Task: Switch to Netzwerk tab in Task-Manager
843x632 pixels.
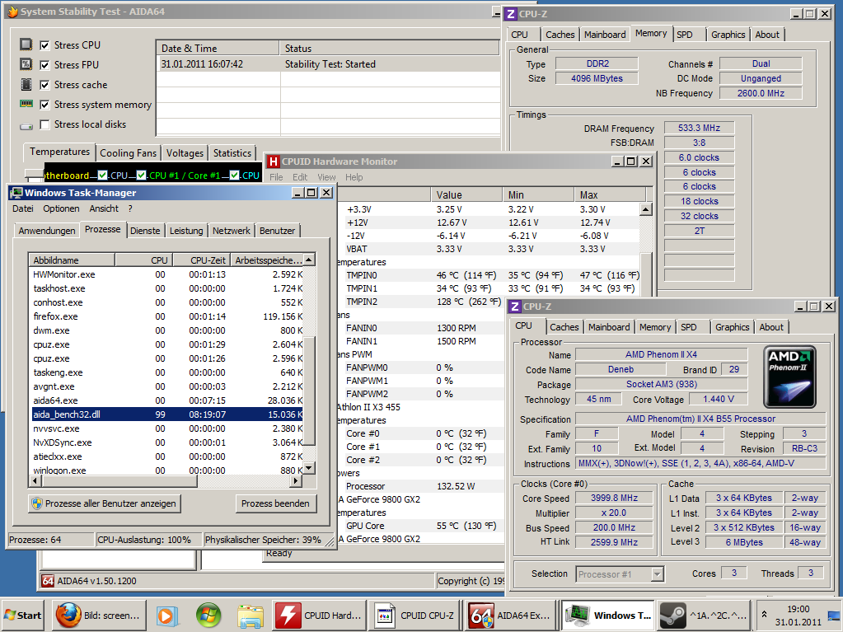Action: 232,231
